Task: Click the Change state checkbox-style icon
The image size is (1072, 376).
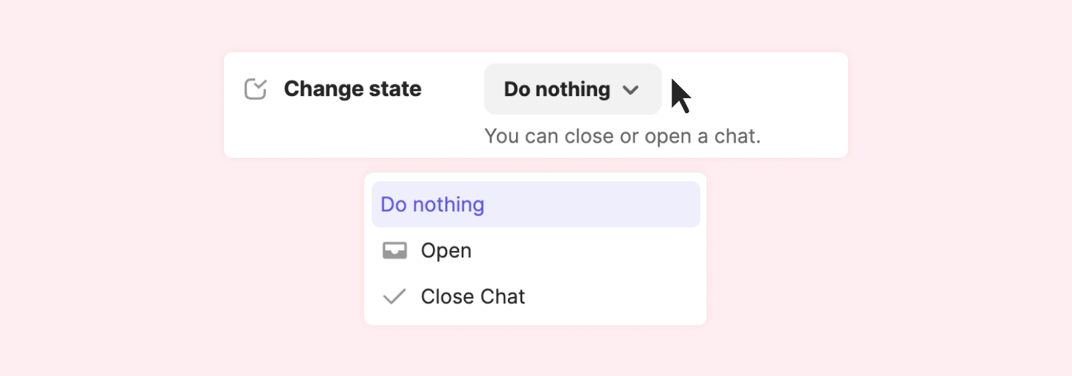Action: point(256,89)
